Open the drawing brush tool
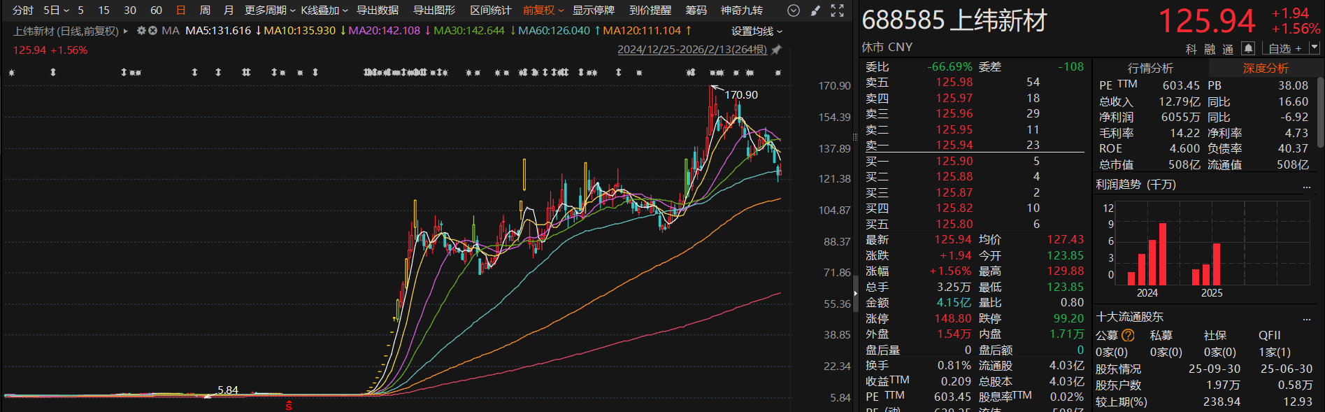The width and height of the screenshot is (1325, 412). pos(815,10)
